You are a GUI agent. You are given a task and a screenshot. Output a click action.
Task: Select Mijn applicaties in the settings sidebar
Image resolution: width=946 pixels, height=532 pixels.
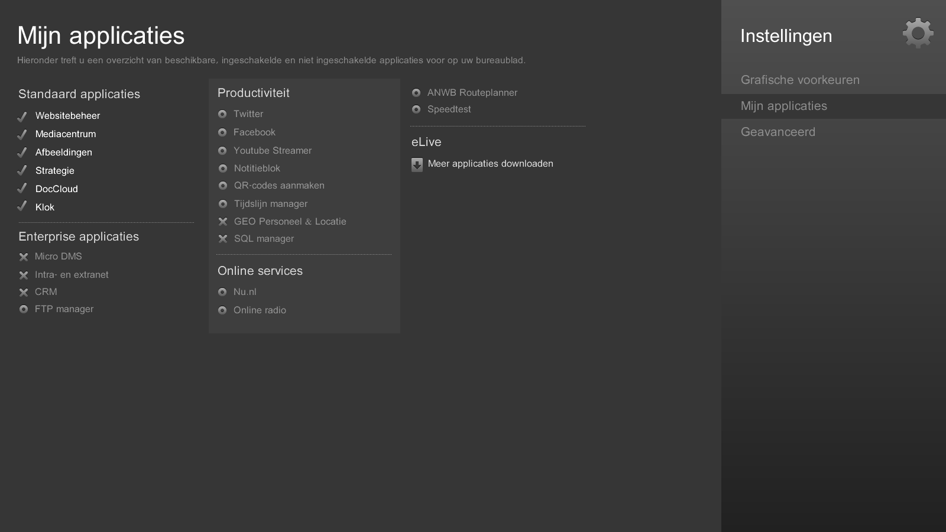click(785, 106)
